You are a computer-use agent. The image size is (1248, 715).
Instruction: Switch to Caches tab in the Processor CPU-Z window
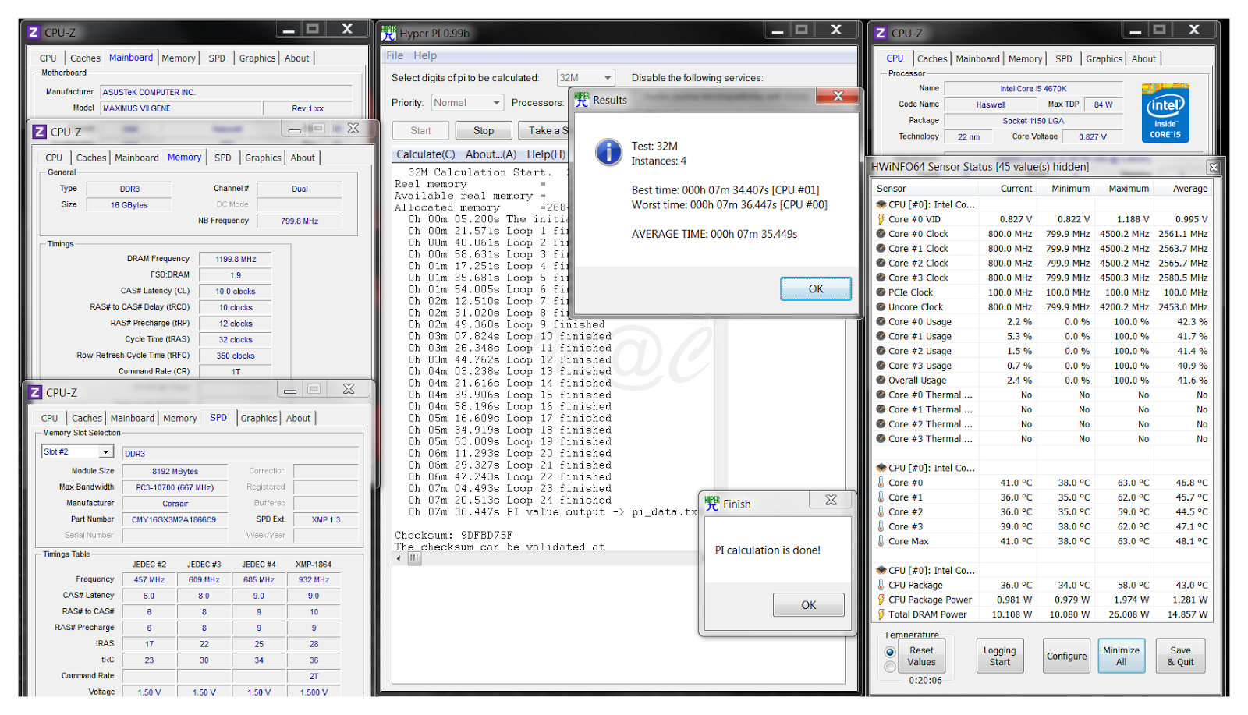932,58
